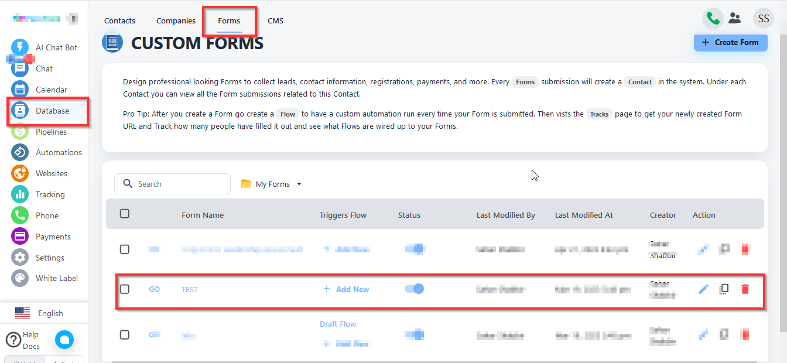The width and height of the screenshot is (787, 363).
Task: Tick the select-all checkbox in table header
Action: [125, 214]
